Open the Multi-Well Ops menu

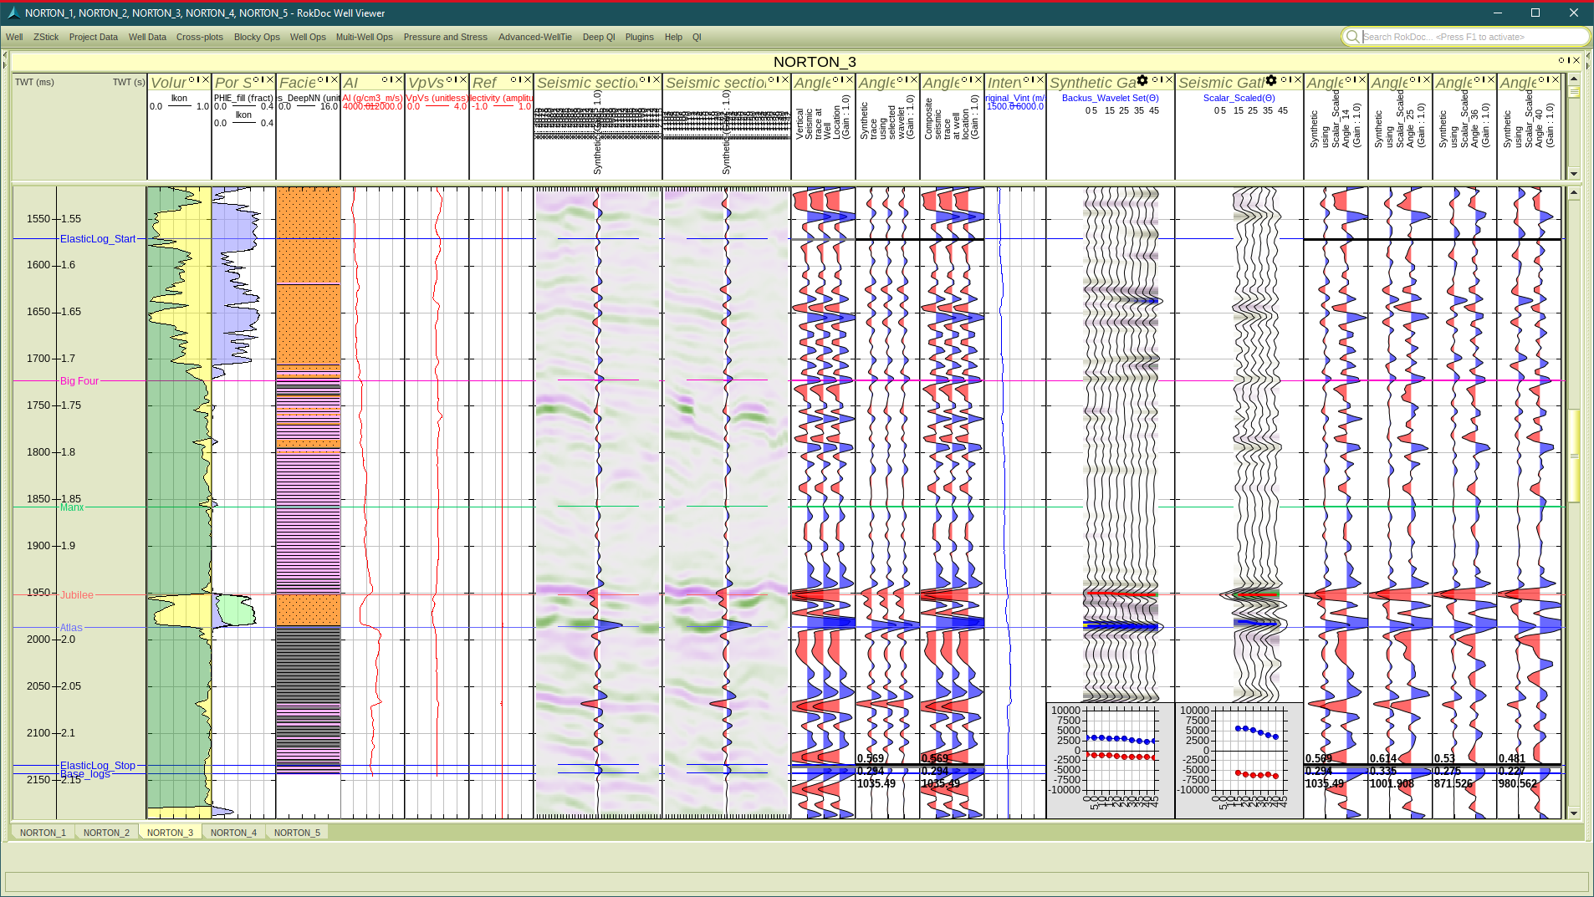[x=364, y=37]
